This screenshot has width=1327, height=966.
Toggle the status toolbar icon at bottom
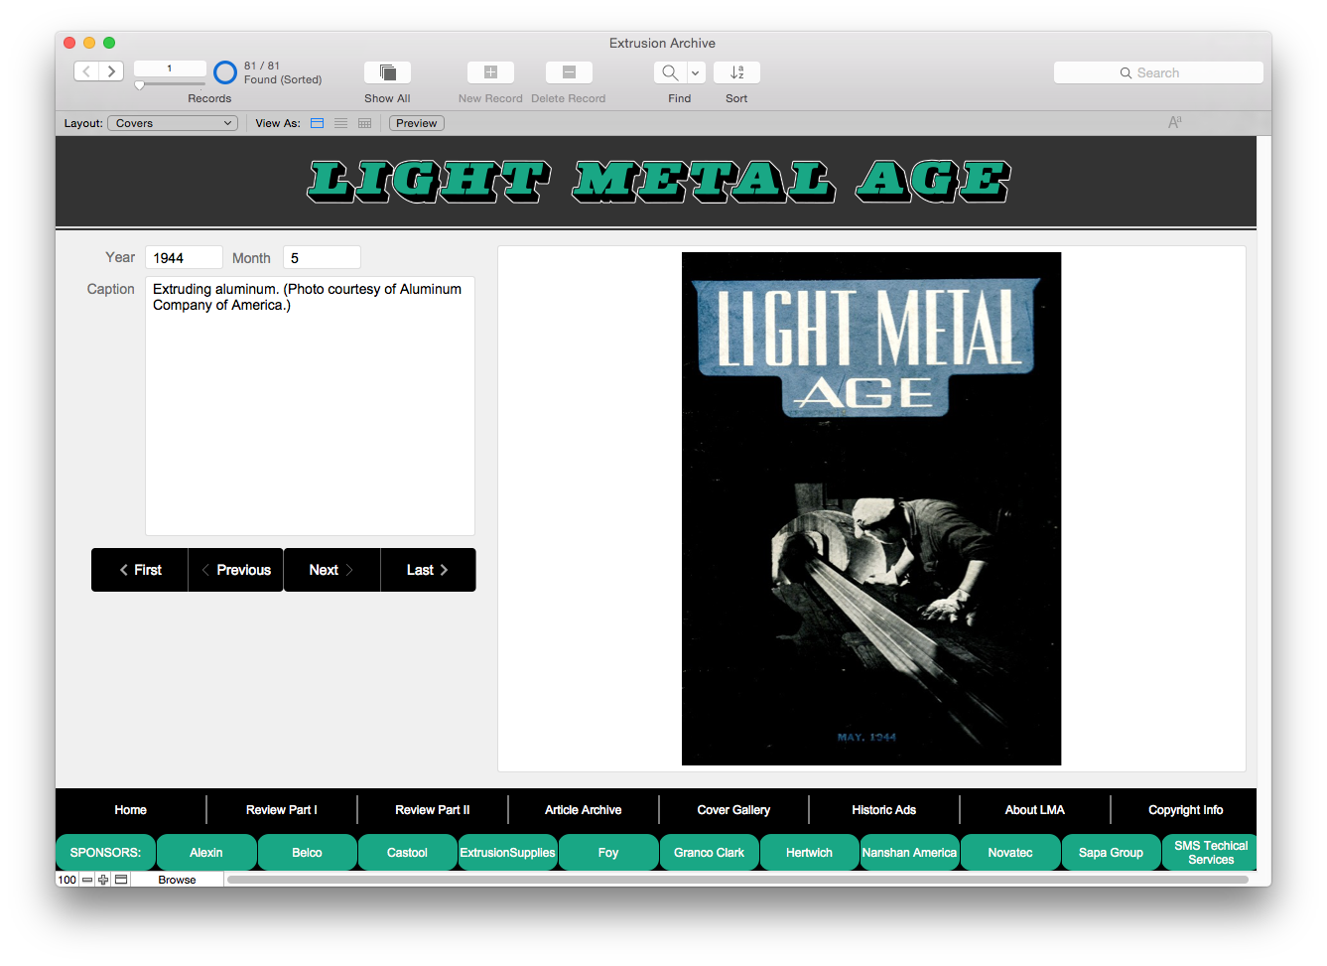click(121, 880)
